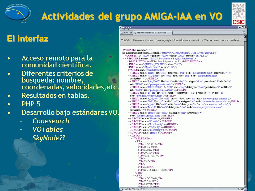Click the ivoa.net VOTable schema URL text
The width and height of the screenshot is (255, 191).
pyautogui.click(x=188, y=53)
